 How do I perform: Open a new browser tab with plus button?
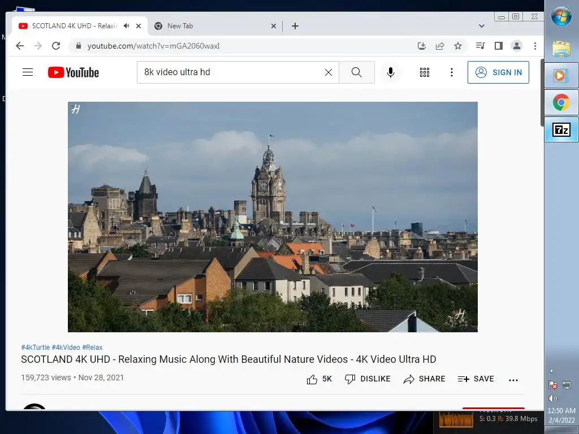tap(295, 26)
